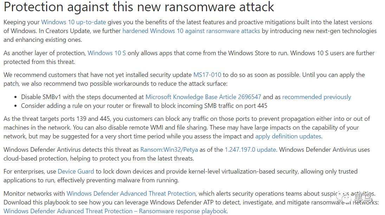
Task: Select the bullet about blocking port 445
Action: tap(144, 106)
